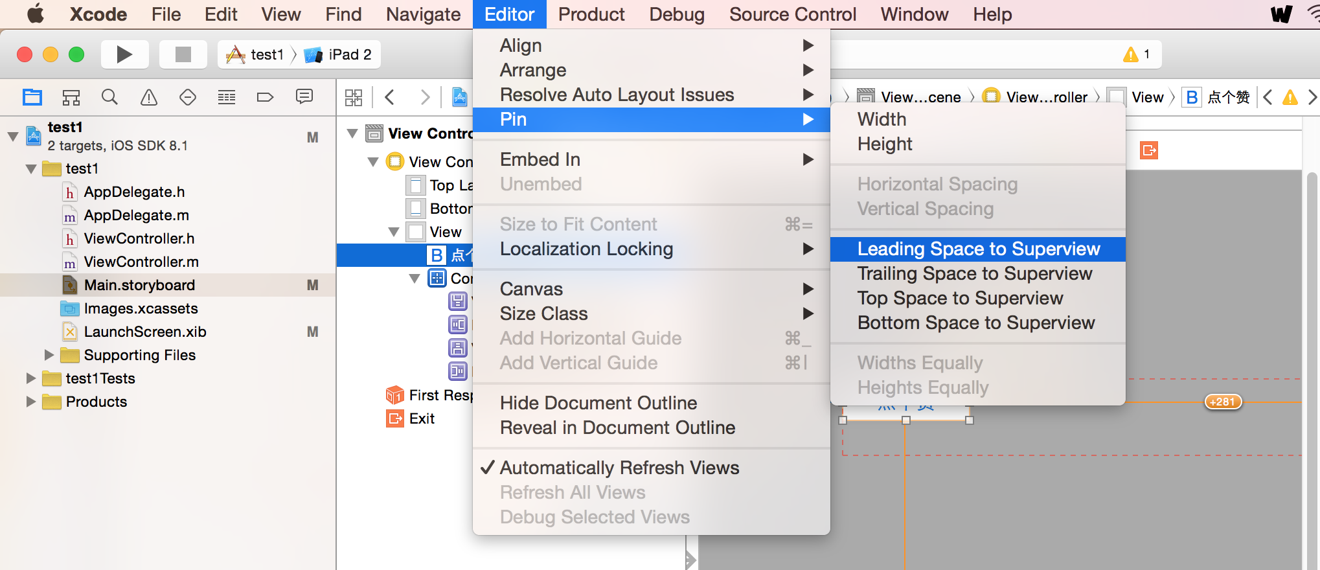Jump to previous issue in jump bar

pos(1268,97)
